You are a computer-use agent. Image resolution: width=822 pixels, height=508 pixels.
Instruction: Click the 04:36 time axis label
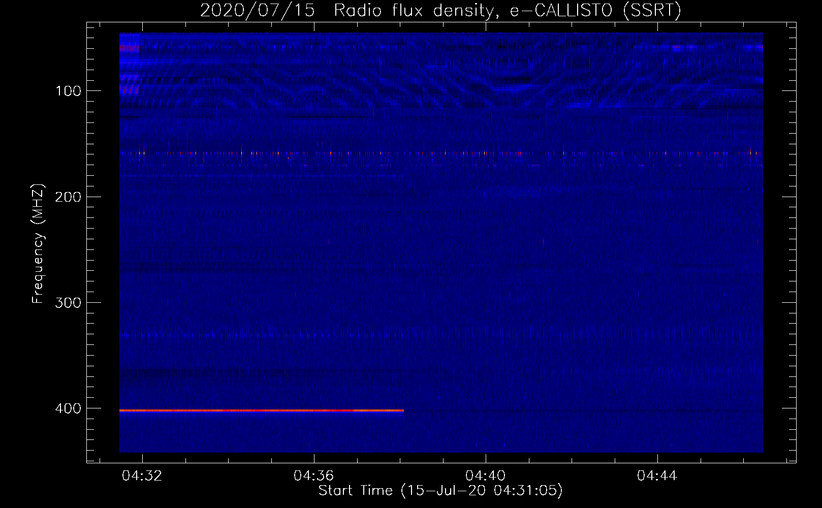pos(314,476)
